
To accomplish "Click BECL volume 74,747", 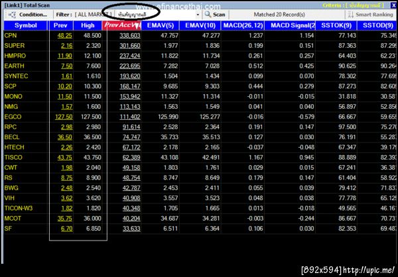I will 131,137.
